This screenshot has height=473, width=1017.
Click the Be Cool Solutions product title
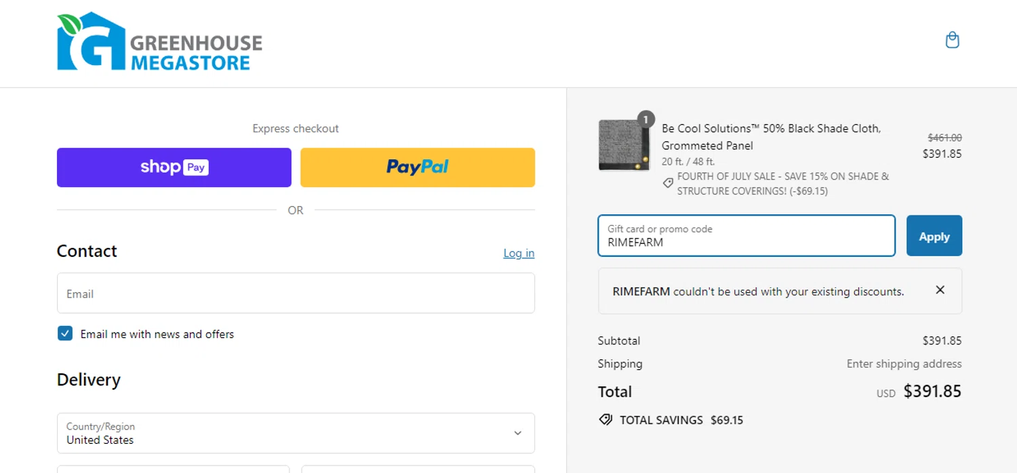click(771, 136)
